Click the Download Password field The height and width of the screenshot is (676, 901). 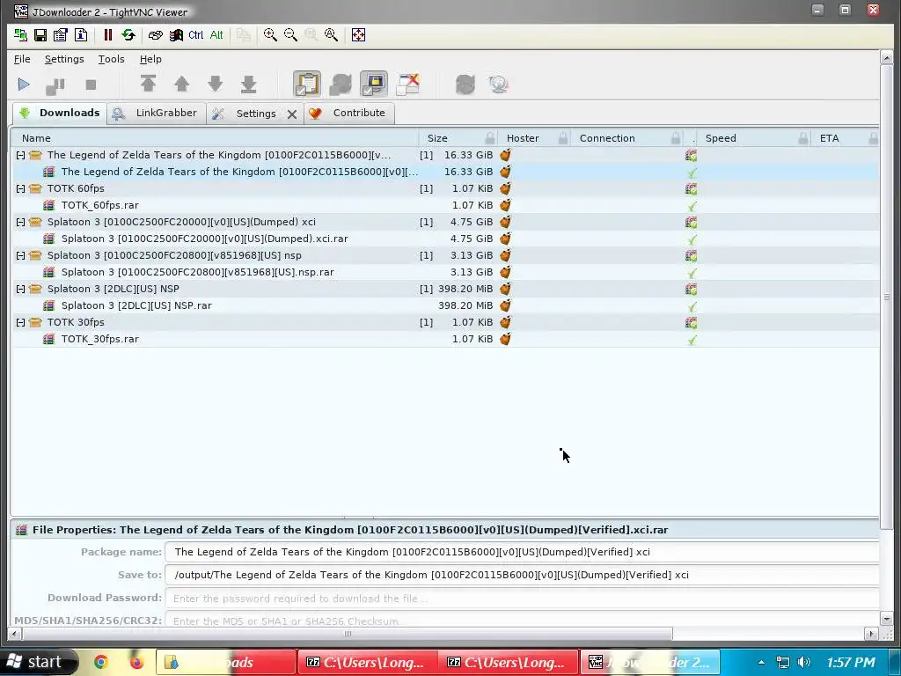click(x=522, y=599)
